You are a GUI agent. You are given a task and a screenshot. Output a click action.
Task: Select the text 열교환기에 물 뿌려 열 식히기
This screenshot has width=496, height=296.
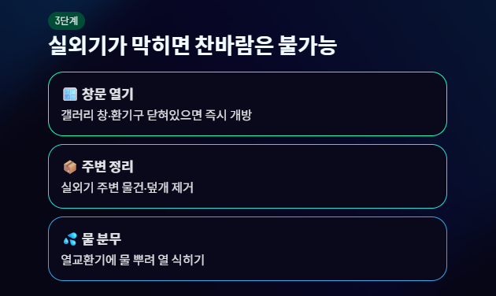pyautogui.click(x=133, y=260)
